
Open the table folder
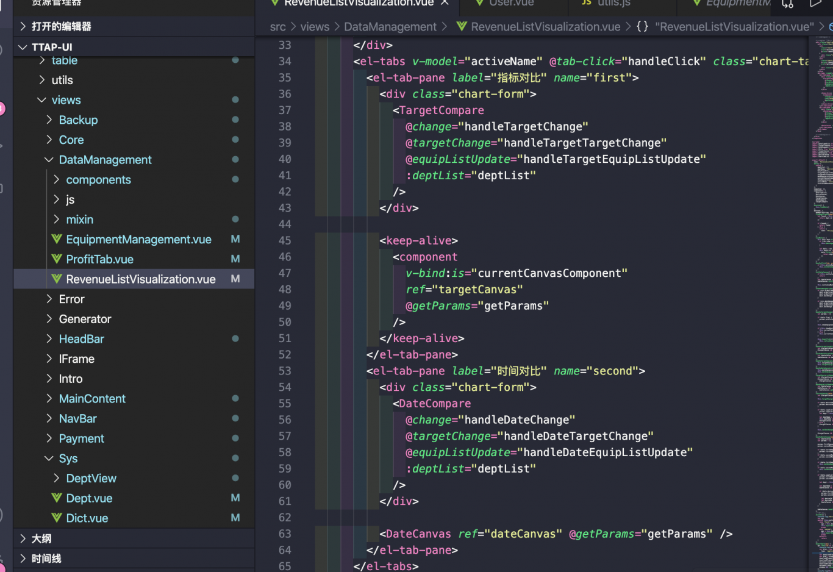pyautogui.click(x=134, y=60)
